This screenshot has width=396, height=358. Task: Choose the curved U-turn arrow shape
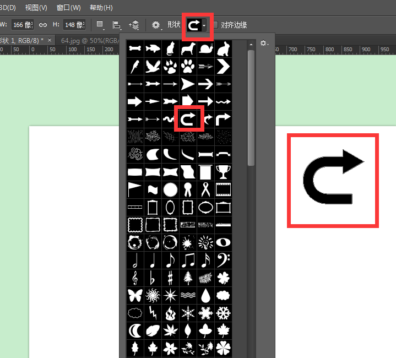tap(188, 119)
